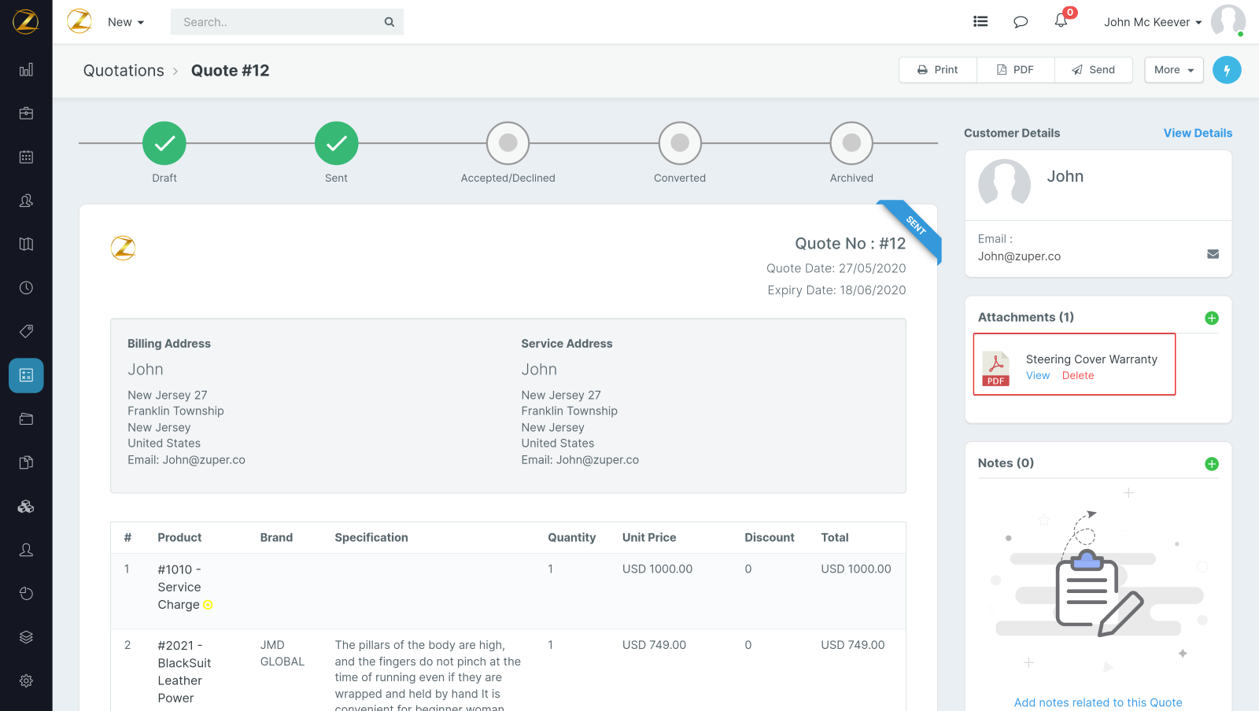Image resolution: width=1259 pixels, height=711 pixels.
Task: Click the email envelope icon for John
Action: (1213, 254)
